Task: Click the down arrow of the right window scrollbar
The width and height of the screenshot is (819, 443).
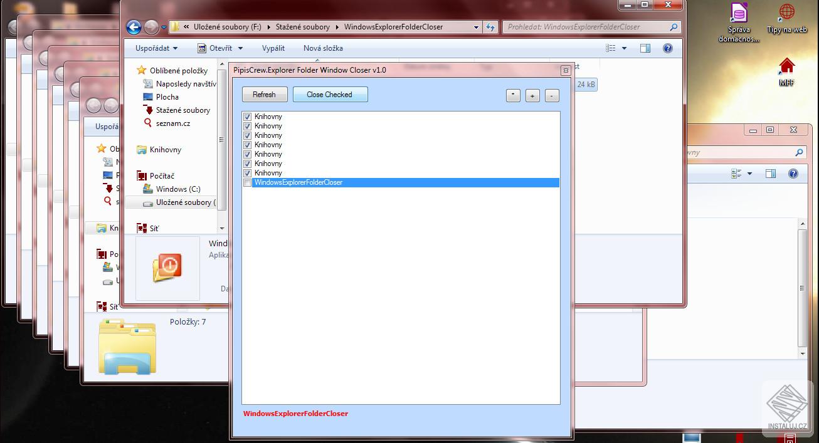Action: 803,353
